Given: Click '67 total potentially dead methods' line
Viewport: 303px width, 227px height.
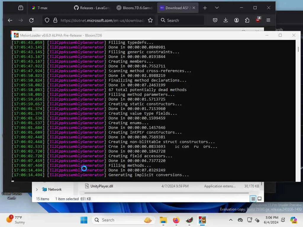Looking at the screenshot, I should (147, 90).
